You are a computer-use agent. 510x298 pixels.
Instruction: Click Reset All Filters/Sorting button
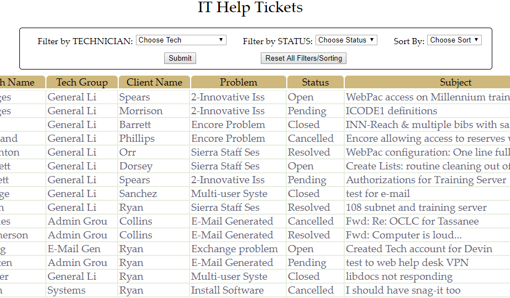point(303,58)
